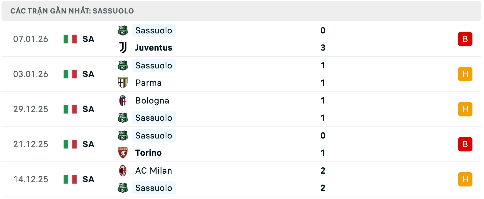The width and height of the screenshot is (484, 199).
Task: Expand the SA competition tag for Bologna match
Action: [88, 109]
